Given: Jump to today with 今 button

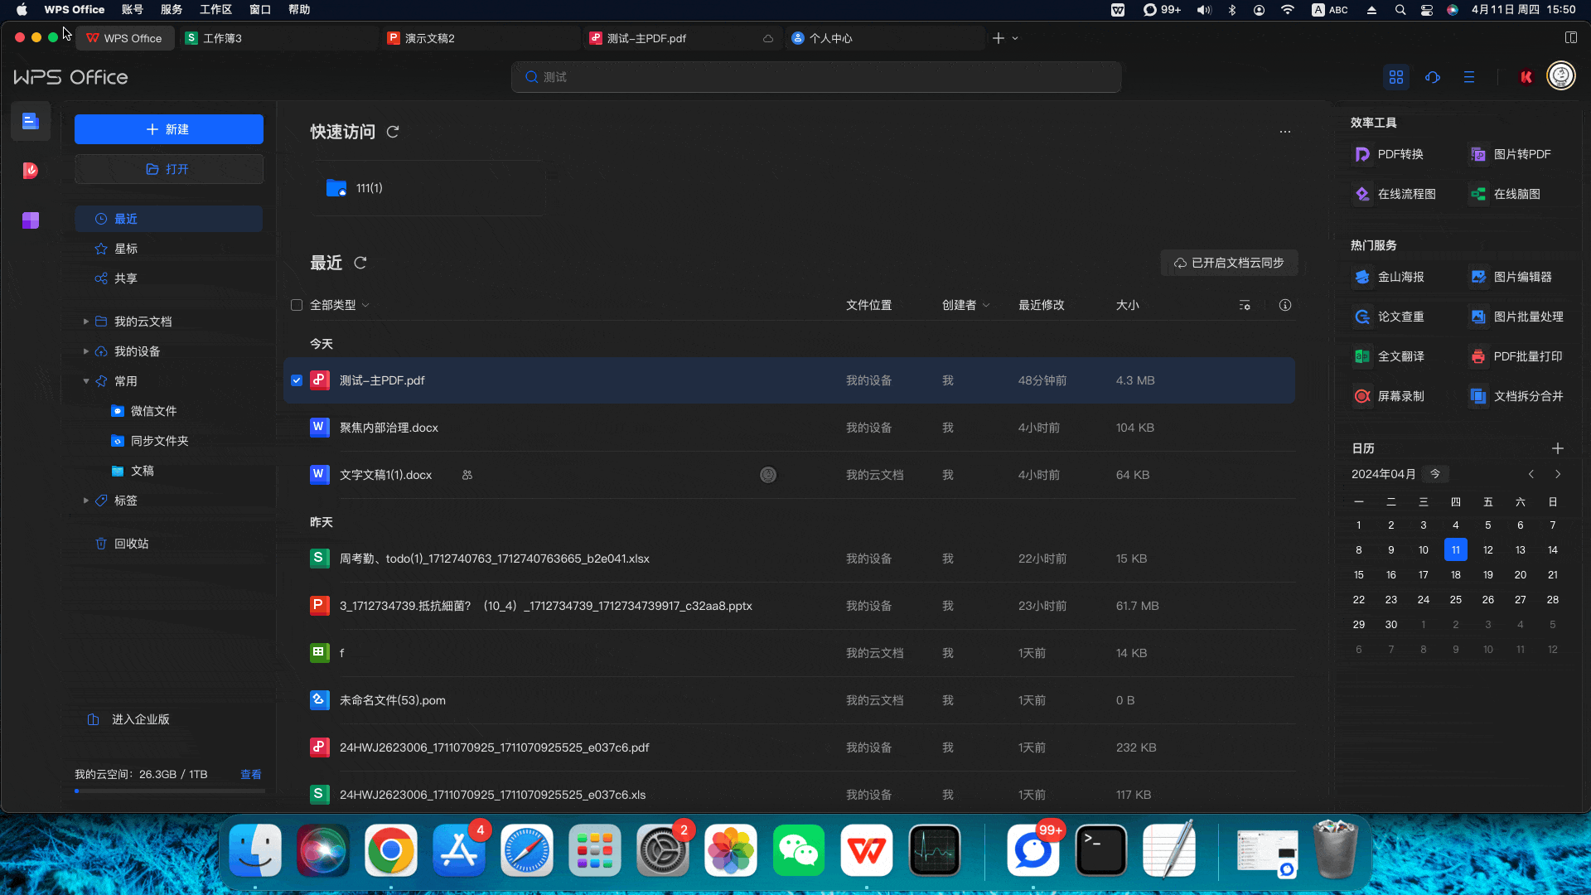Looking at the screenshot, I should pyautogui.click(x=1435, y=474).
